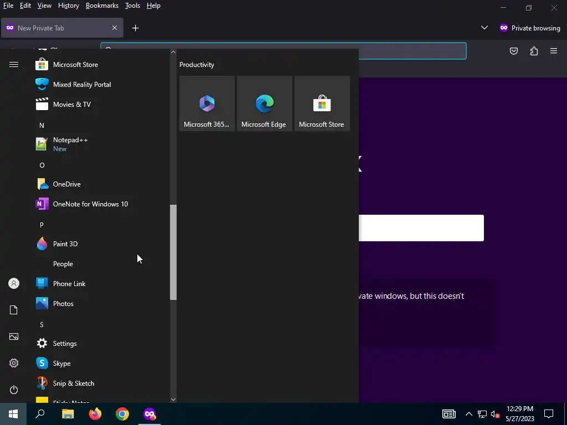This screenshot has width=567, height=425.
Task: Expand the Start menu hamburger
Action: [14, 65]
